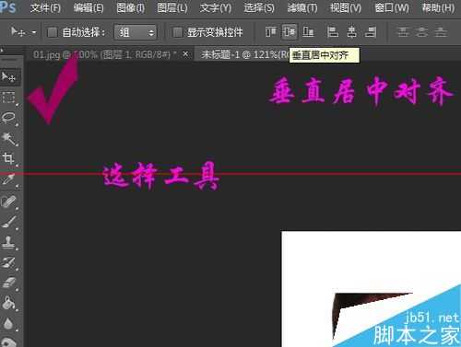Click the Move tool icon in options bar

pos(18,32)
